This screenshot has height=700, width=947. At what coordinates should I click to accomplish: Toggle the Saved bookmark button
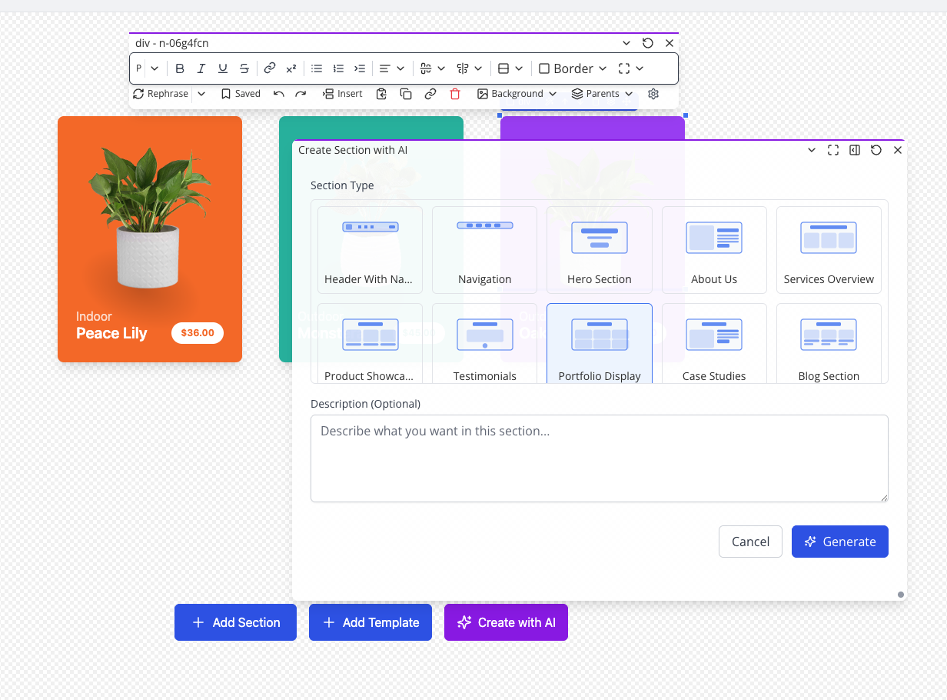pyautogui.click(x=241, y=94)
